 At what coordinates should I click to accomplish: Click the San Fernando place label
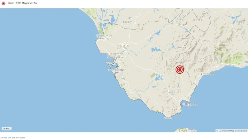click(117, 70)
